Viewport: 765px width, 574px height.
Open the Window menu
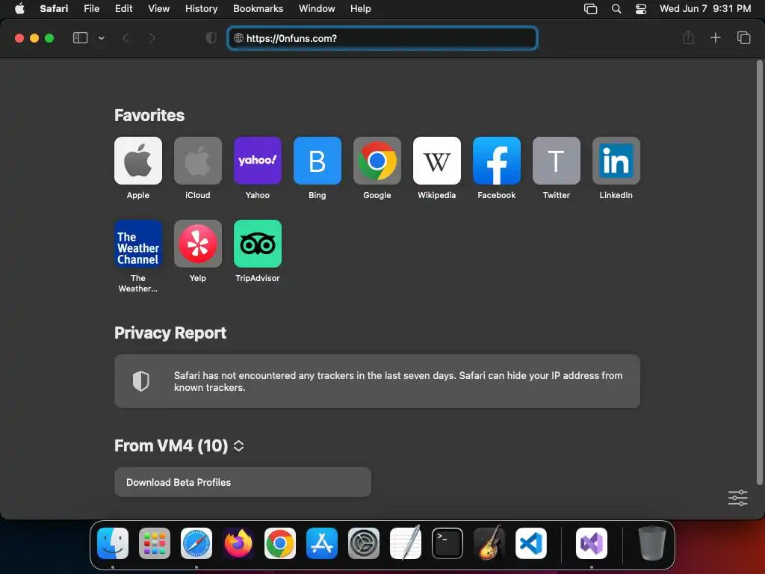317,8
